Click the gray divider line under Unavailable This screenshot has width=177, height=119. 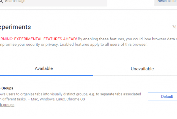135,75
